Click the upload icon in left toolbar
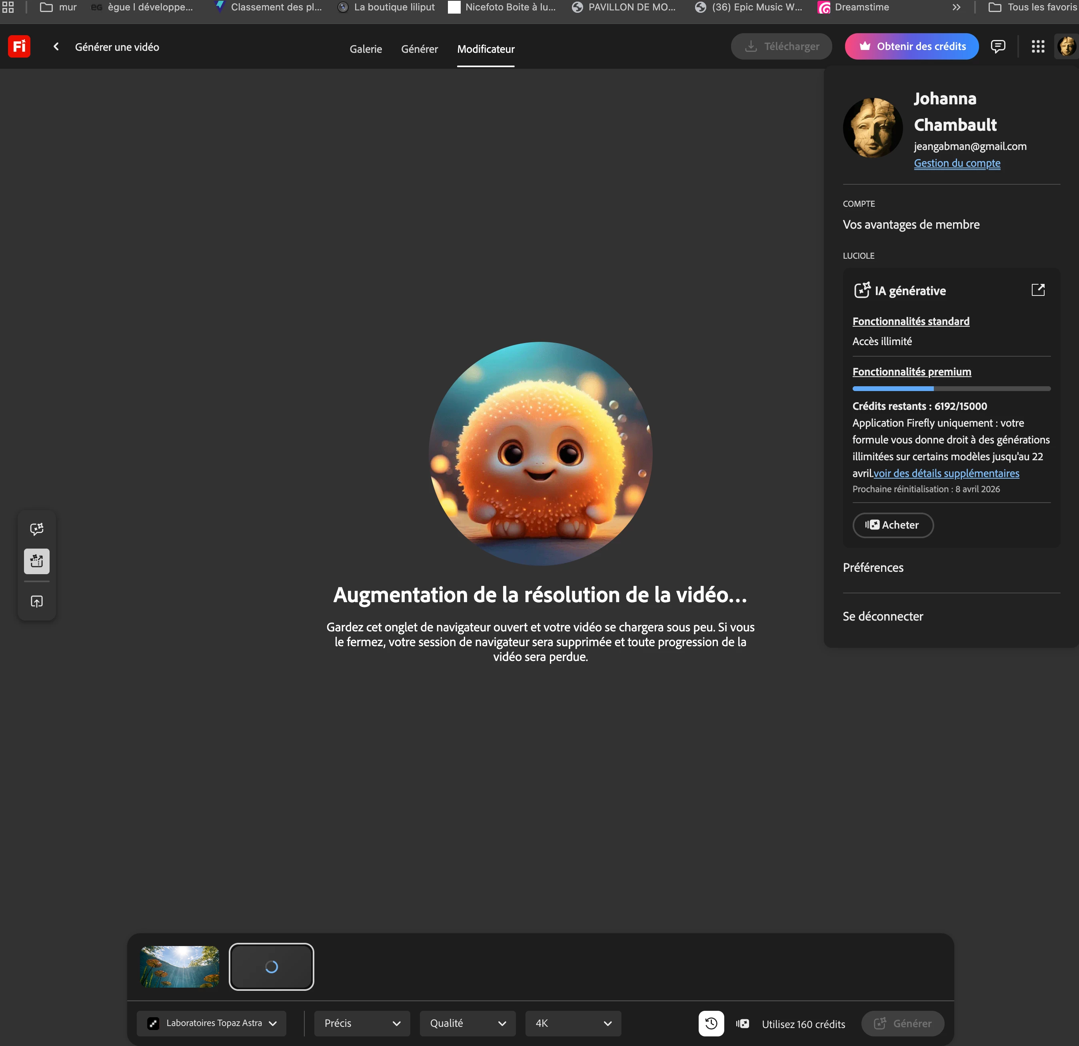 click(37, 601)
